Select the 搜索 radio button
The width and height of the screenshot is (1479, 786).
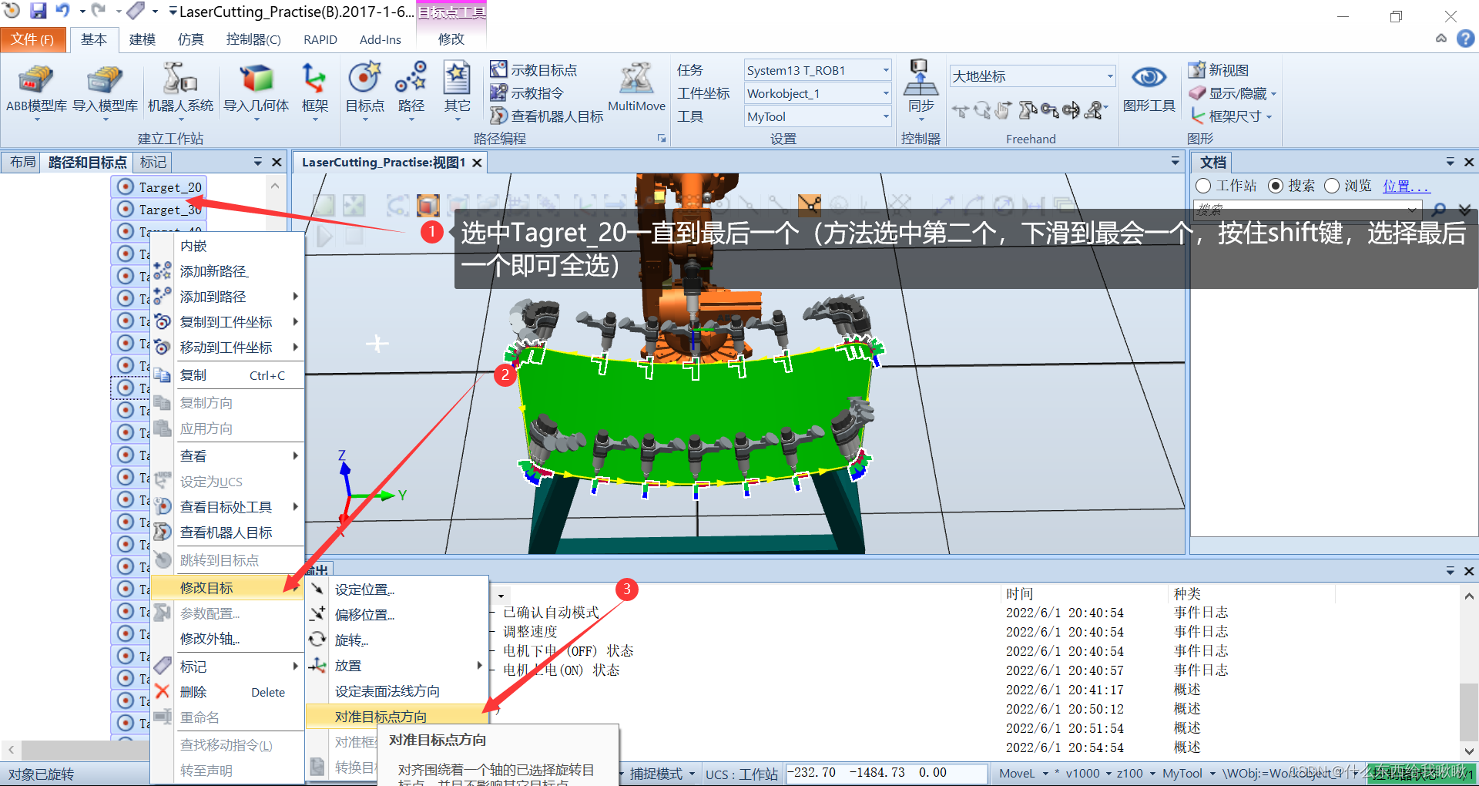click(x=1276, y=186)
